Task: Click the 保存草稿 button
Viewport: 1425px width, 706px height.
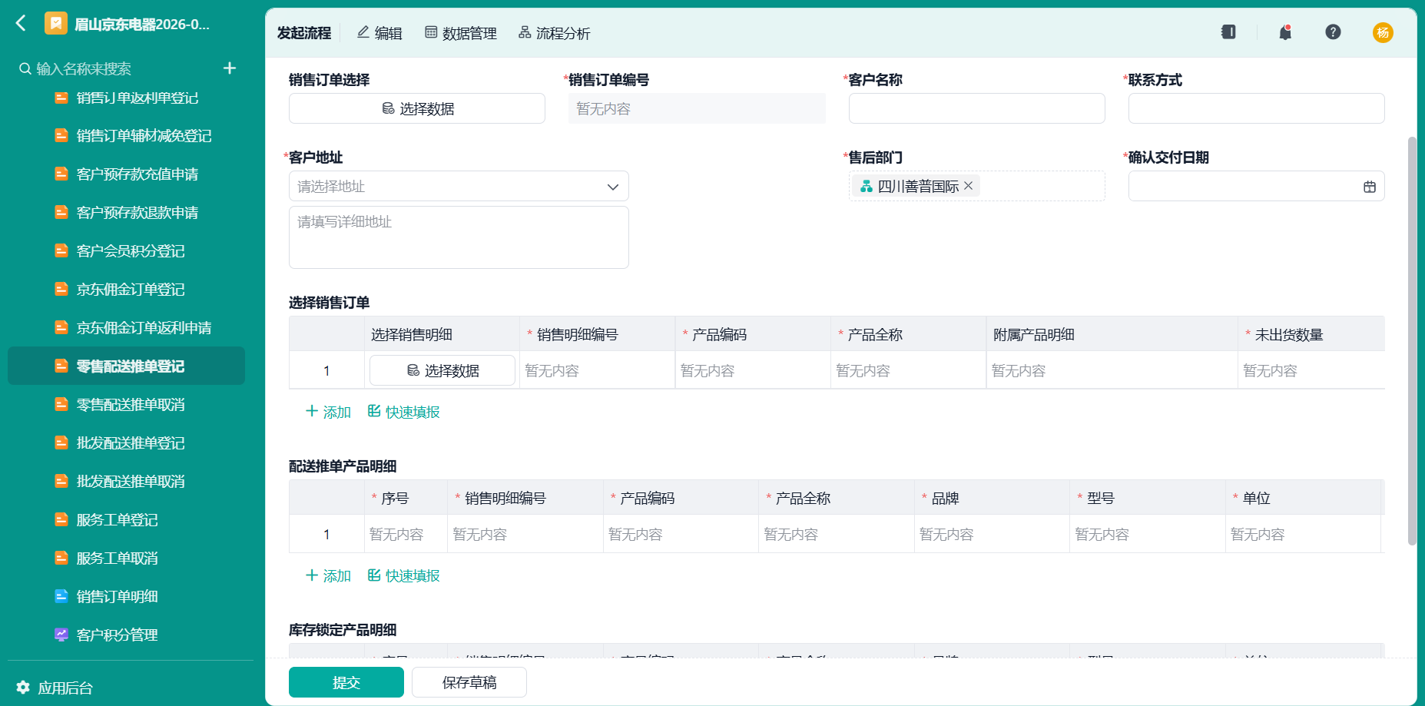Action: 469,682
